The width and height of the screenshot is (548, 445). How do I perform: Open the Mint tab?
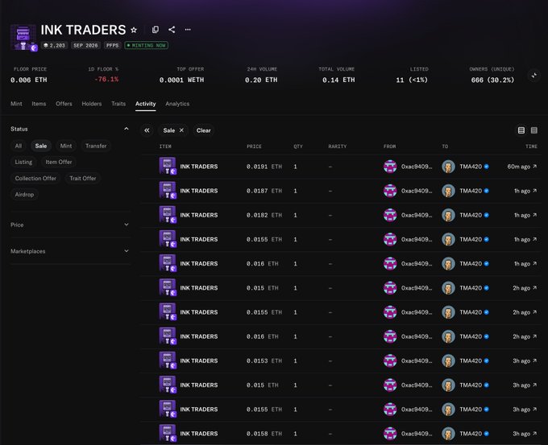pyautogui.click(x=16, y=104)
